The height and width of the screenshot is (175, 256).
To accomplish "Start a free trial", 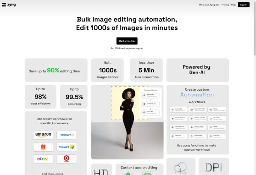I will [127, 41].
